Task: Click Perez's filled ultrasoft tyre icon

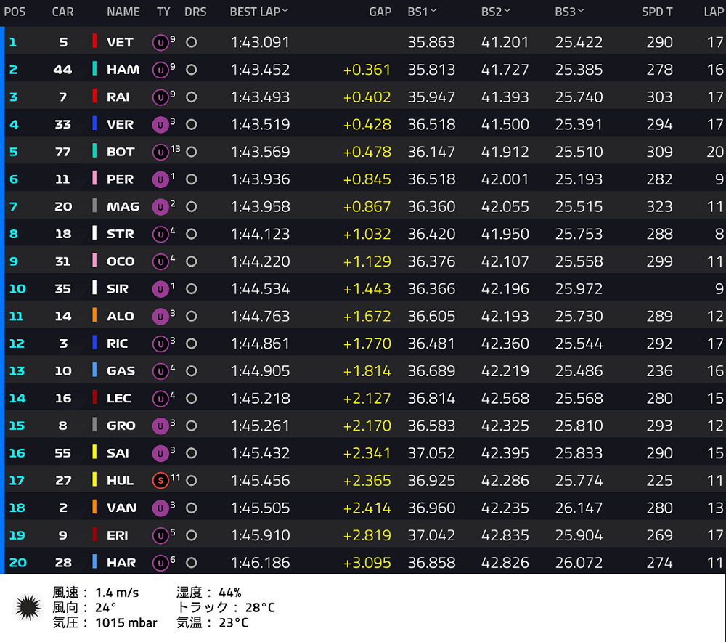Action: (x=160, y=179)
